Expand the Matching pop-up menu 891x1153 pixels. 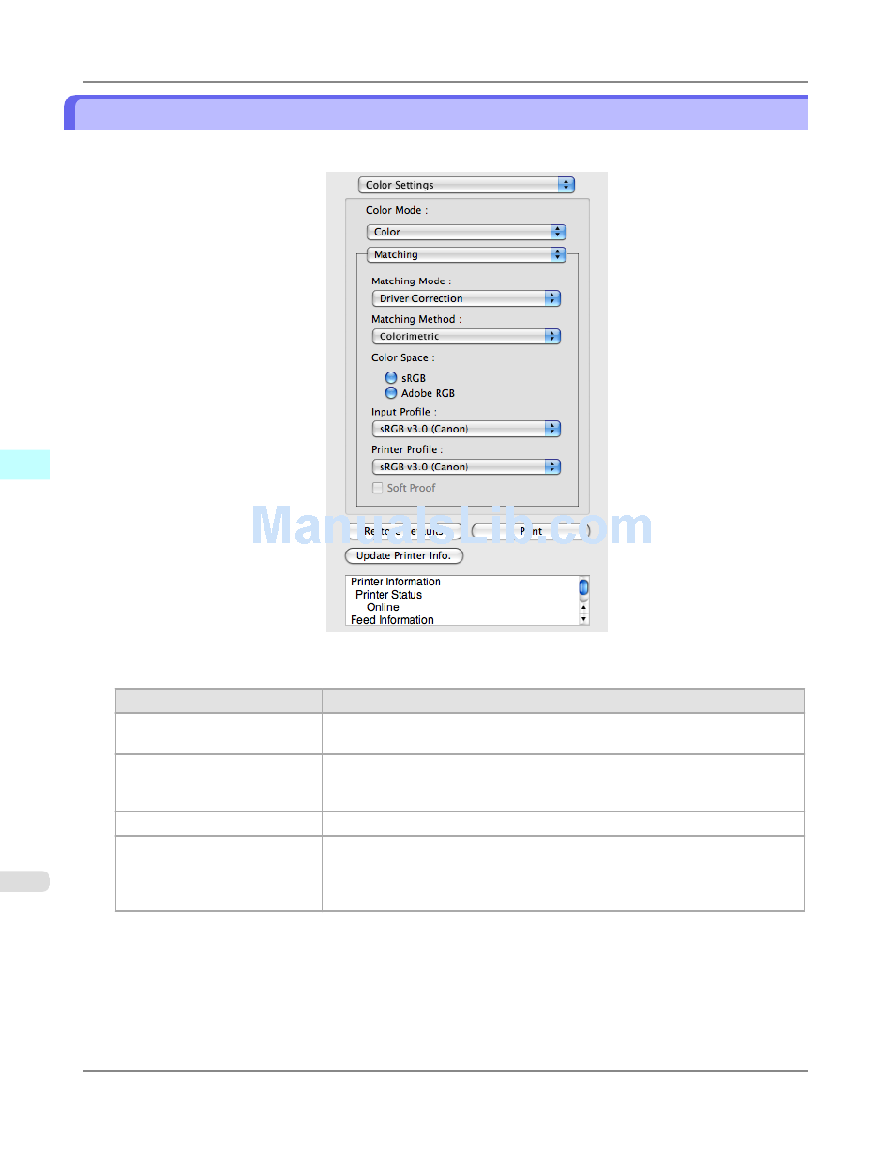click(466, 254)
